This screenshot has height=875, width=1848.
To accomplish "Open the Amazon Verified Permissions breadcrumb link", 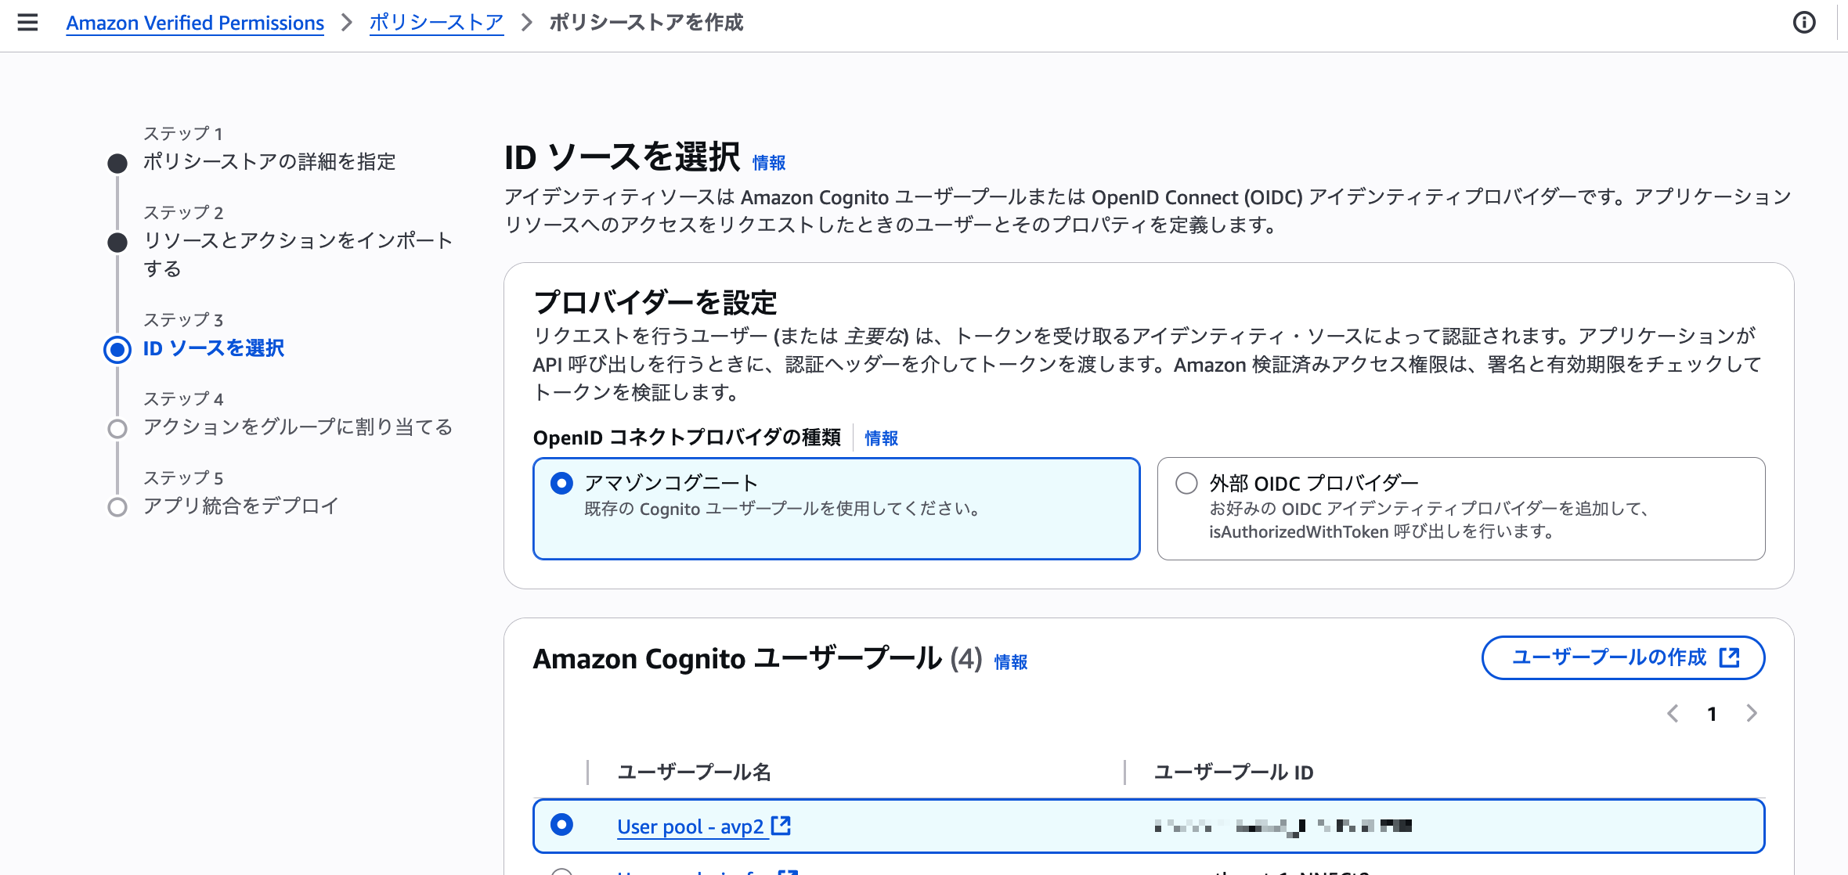I will [194, 23].
